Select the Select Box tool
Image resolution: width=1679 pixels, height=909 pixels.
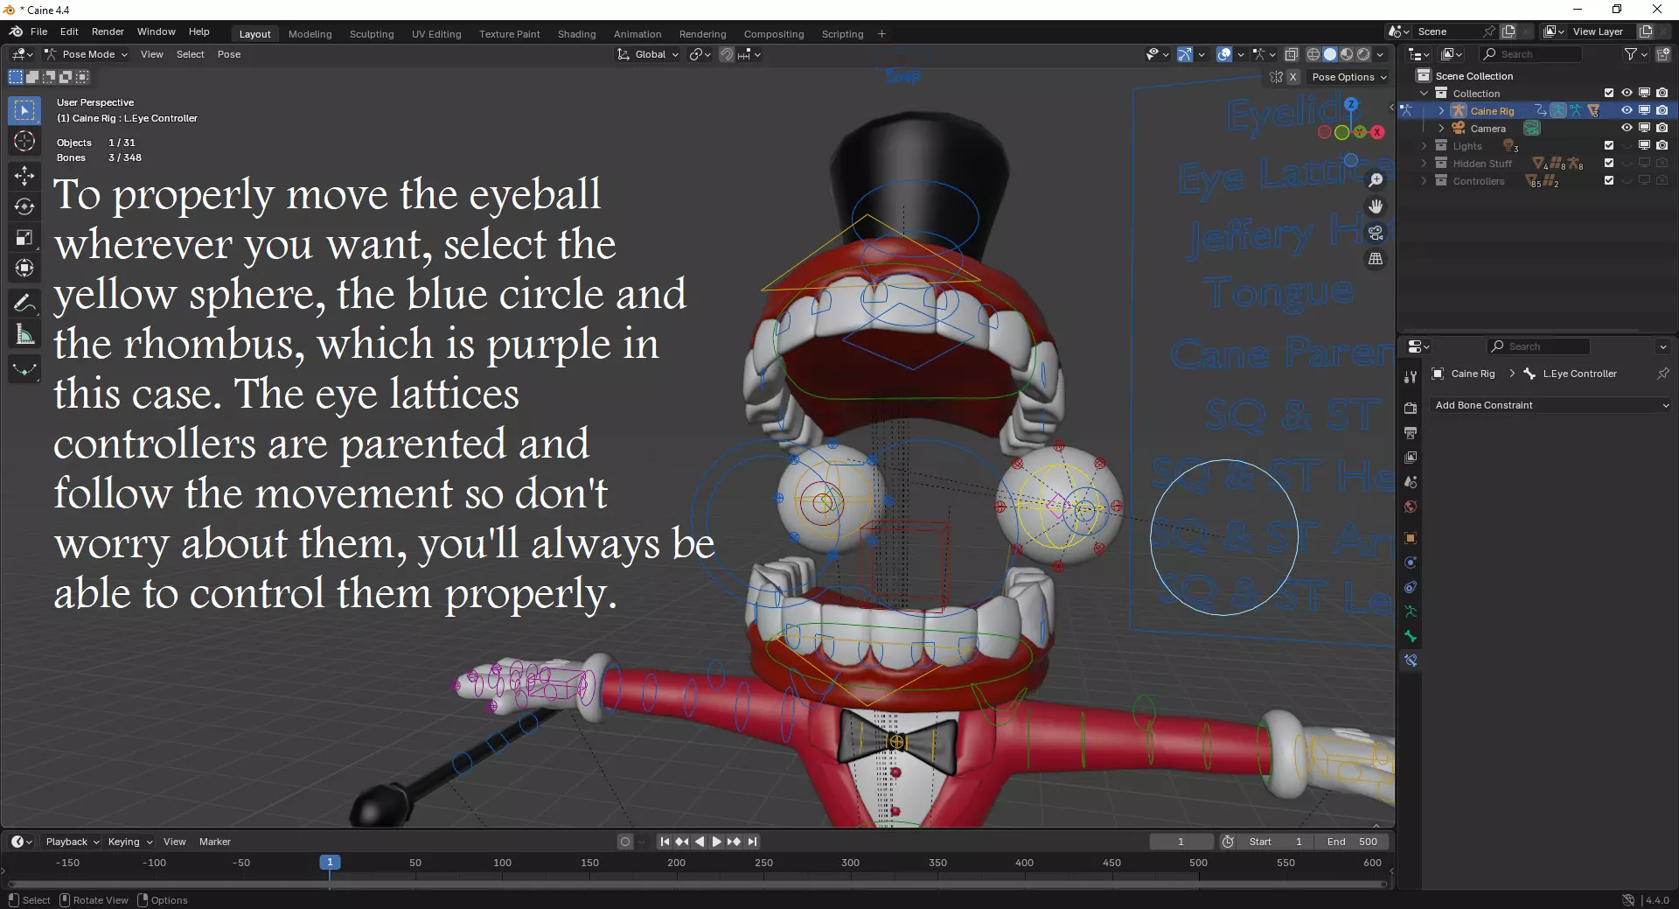24,111
